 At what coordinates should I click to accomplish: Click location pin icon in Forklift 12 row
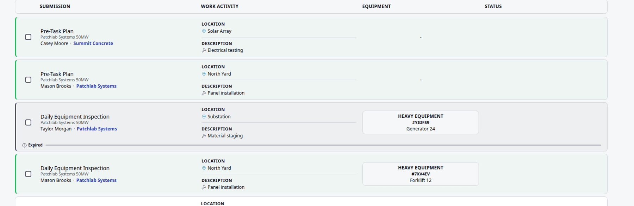(204, 168)
